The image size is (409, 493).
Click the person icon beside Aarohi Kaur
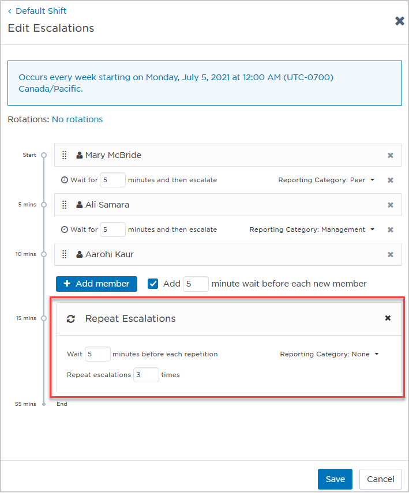(x=80, y=254)
